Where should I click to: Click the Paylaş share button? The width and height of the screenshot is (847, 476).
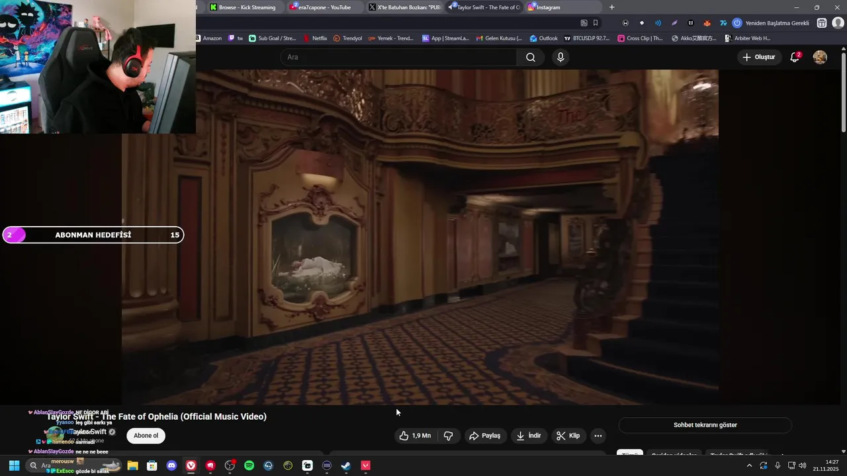484,436
